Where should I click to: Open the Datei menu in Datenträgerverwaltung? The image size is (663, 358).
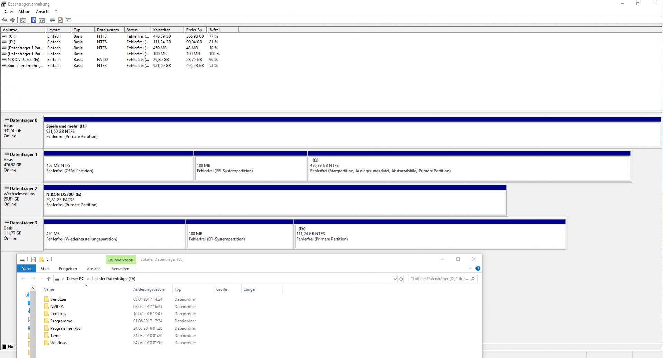[x=8, y=11]
